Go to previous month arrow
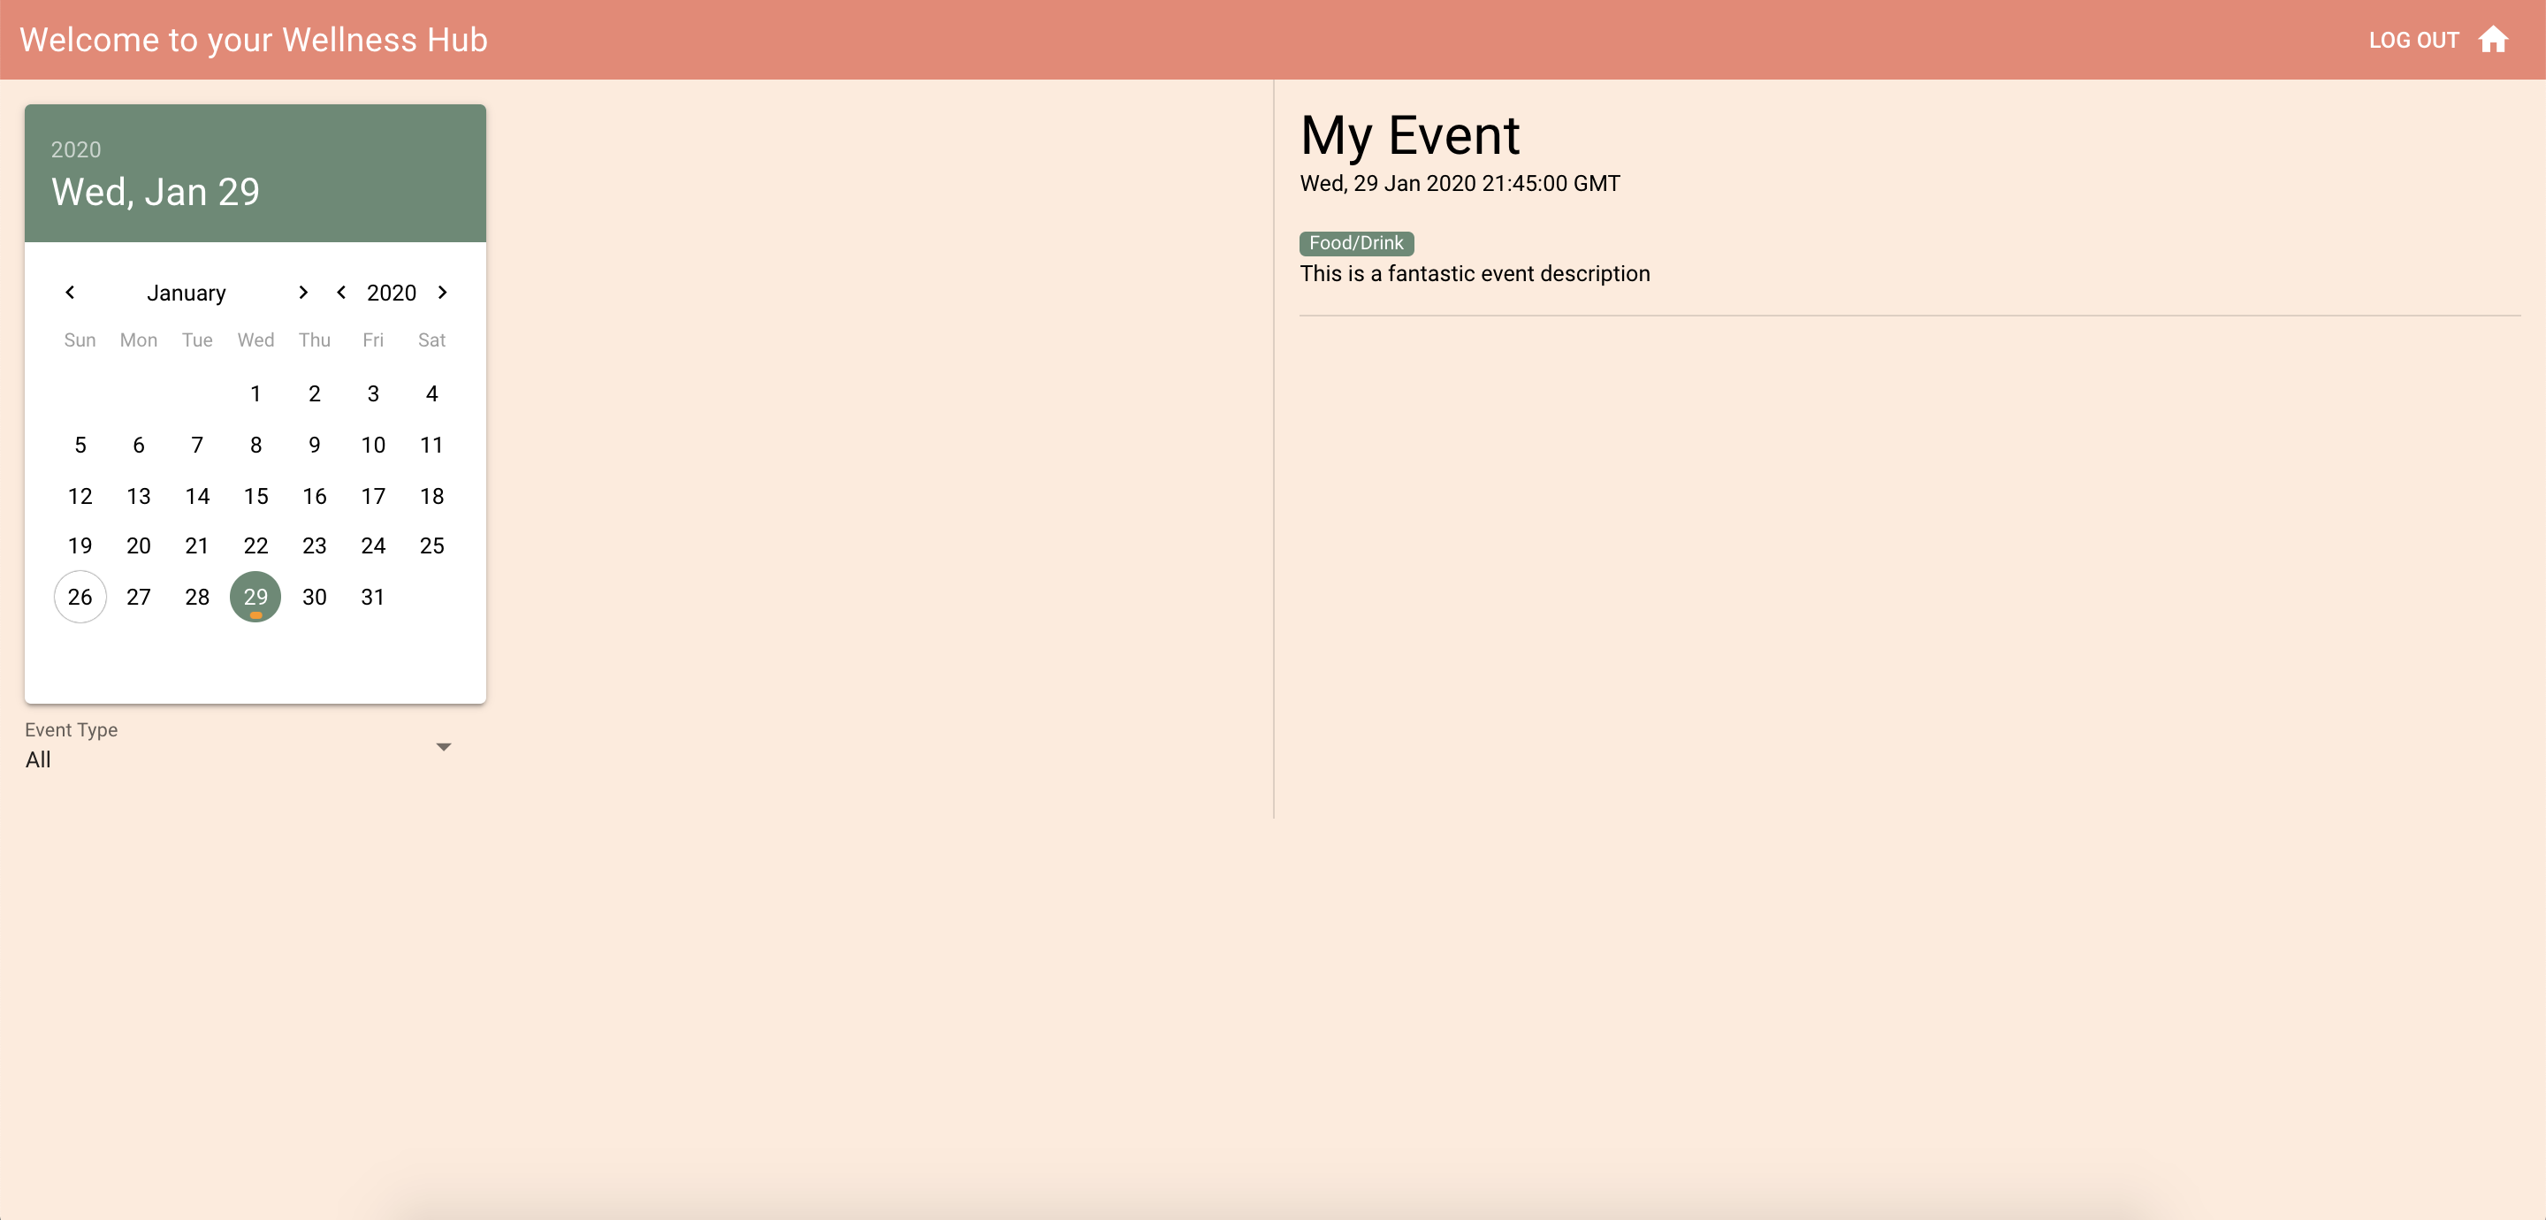 70,292
